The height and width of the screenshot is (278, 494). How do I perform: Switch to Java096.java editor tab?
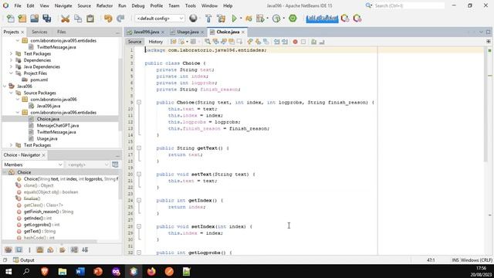(146, 32)
